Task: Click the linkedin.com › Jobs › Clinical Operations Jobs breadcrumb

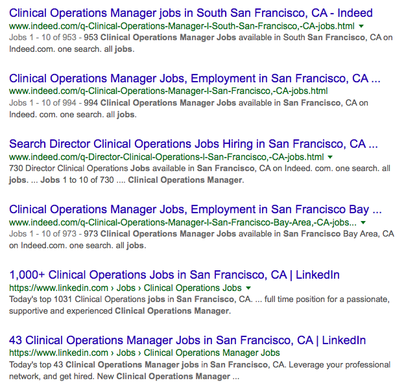Action: point(125,288)
